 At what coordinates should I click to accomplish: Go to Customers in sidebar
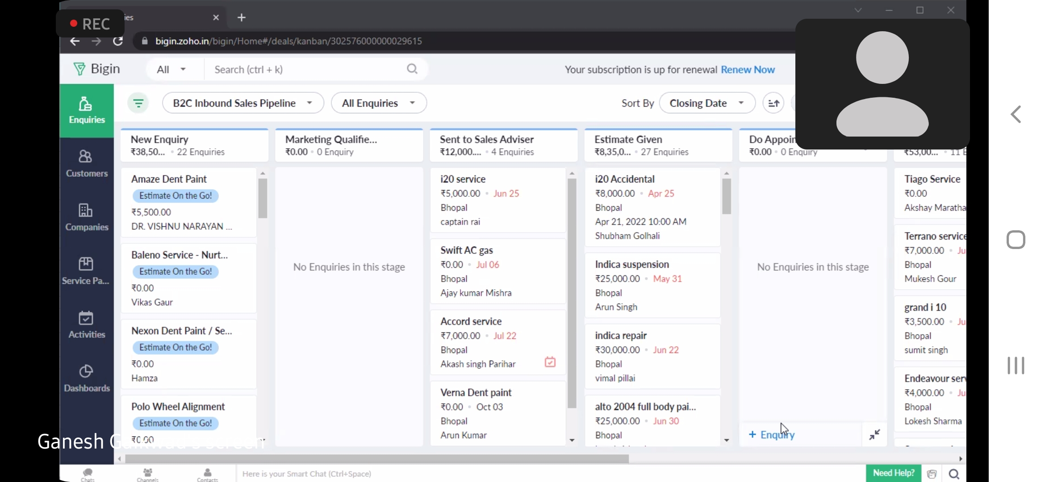(87, 164)
